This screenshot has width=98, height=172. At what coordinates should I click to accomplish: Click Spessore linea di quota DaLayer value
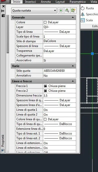click(x=59, y=100)
